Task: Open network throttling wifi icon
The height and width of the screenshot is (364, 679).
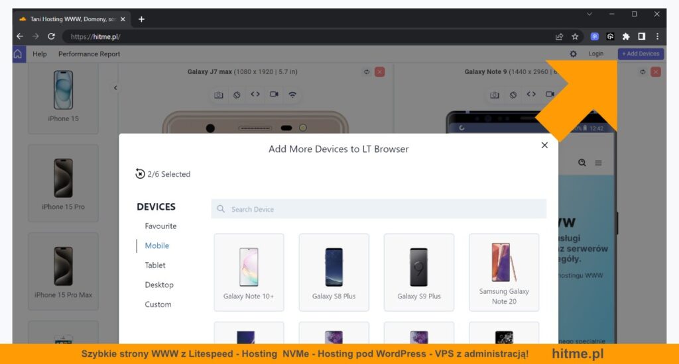Action: click(292, 95)
